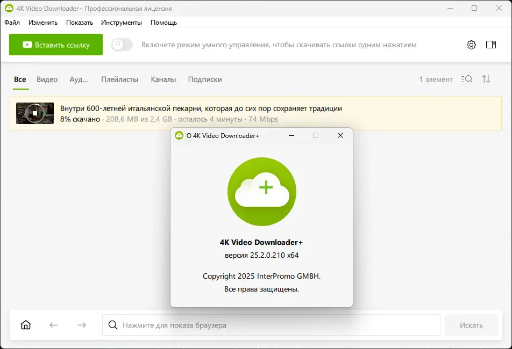Navigate back with left arrow
This screenshot has width=512, height=349.
point(54,325)
